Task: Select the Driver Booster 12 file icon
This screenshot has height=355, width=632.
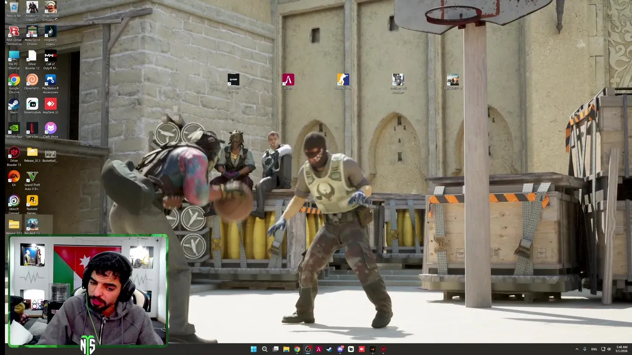Action: 32,60
